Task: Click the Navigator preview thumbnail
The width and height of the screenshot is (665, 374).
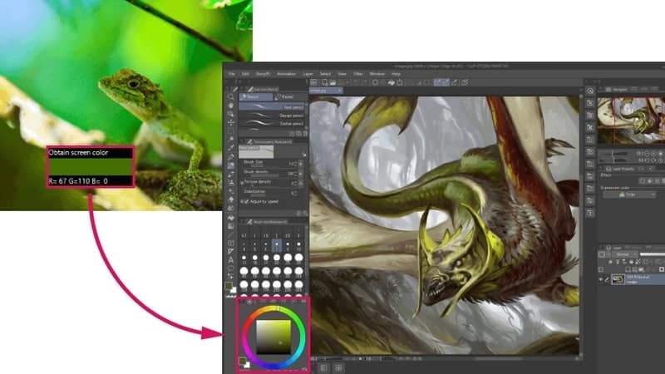Action: coord(631,121)
